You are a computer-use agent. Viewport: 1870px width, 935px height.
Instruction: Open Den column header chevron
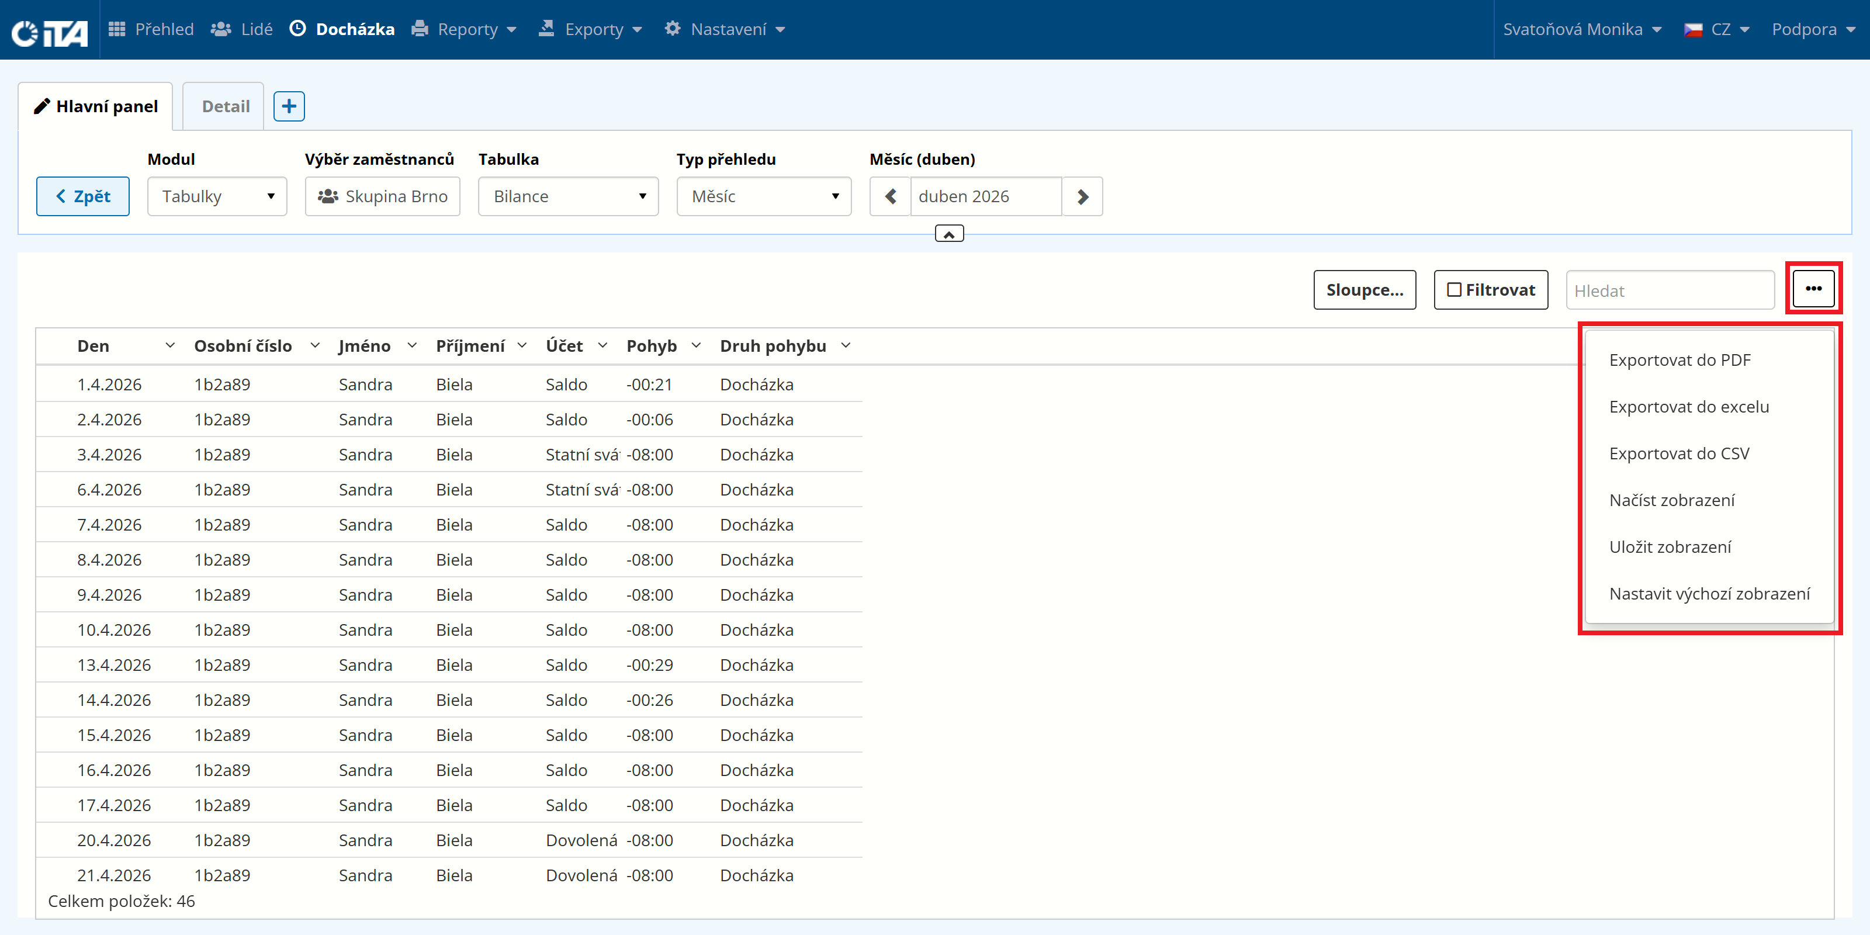[x=170, y=345]
